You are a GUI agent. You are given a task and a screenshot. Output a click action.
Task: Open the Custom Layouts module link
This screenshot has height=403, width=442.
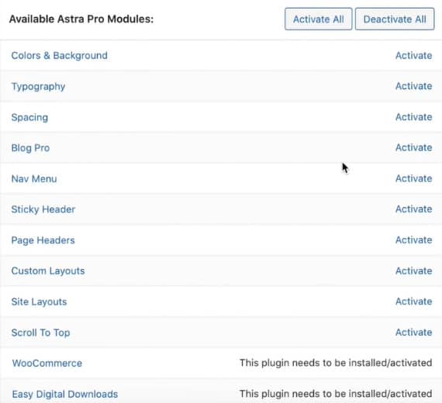pyautogui.click(x=48, y=270)
